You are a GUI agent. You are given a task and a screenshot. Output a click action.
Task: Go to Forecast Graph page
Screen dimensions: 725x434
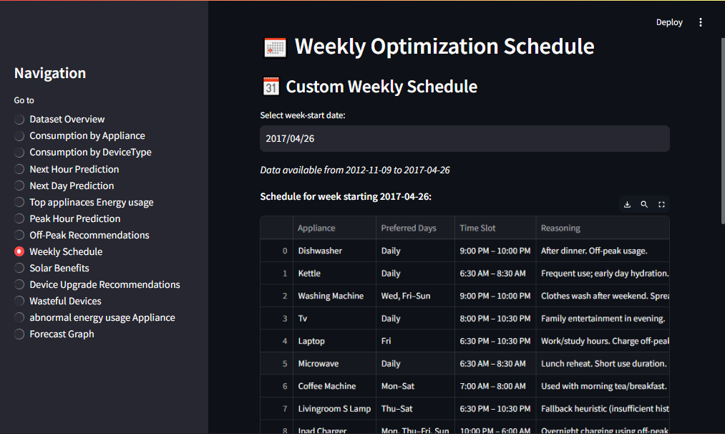(19, 334)
